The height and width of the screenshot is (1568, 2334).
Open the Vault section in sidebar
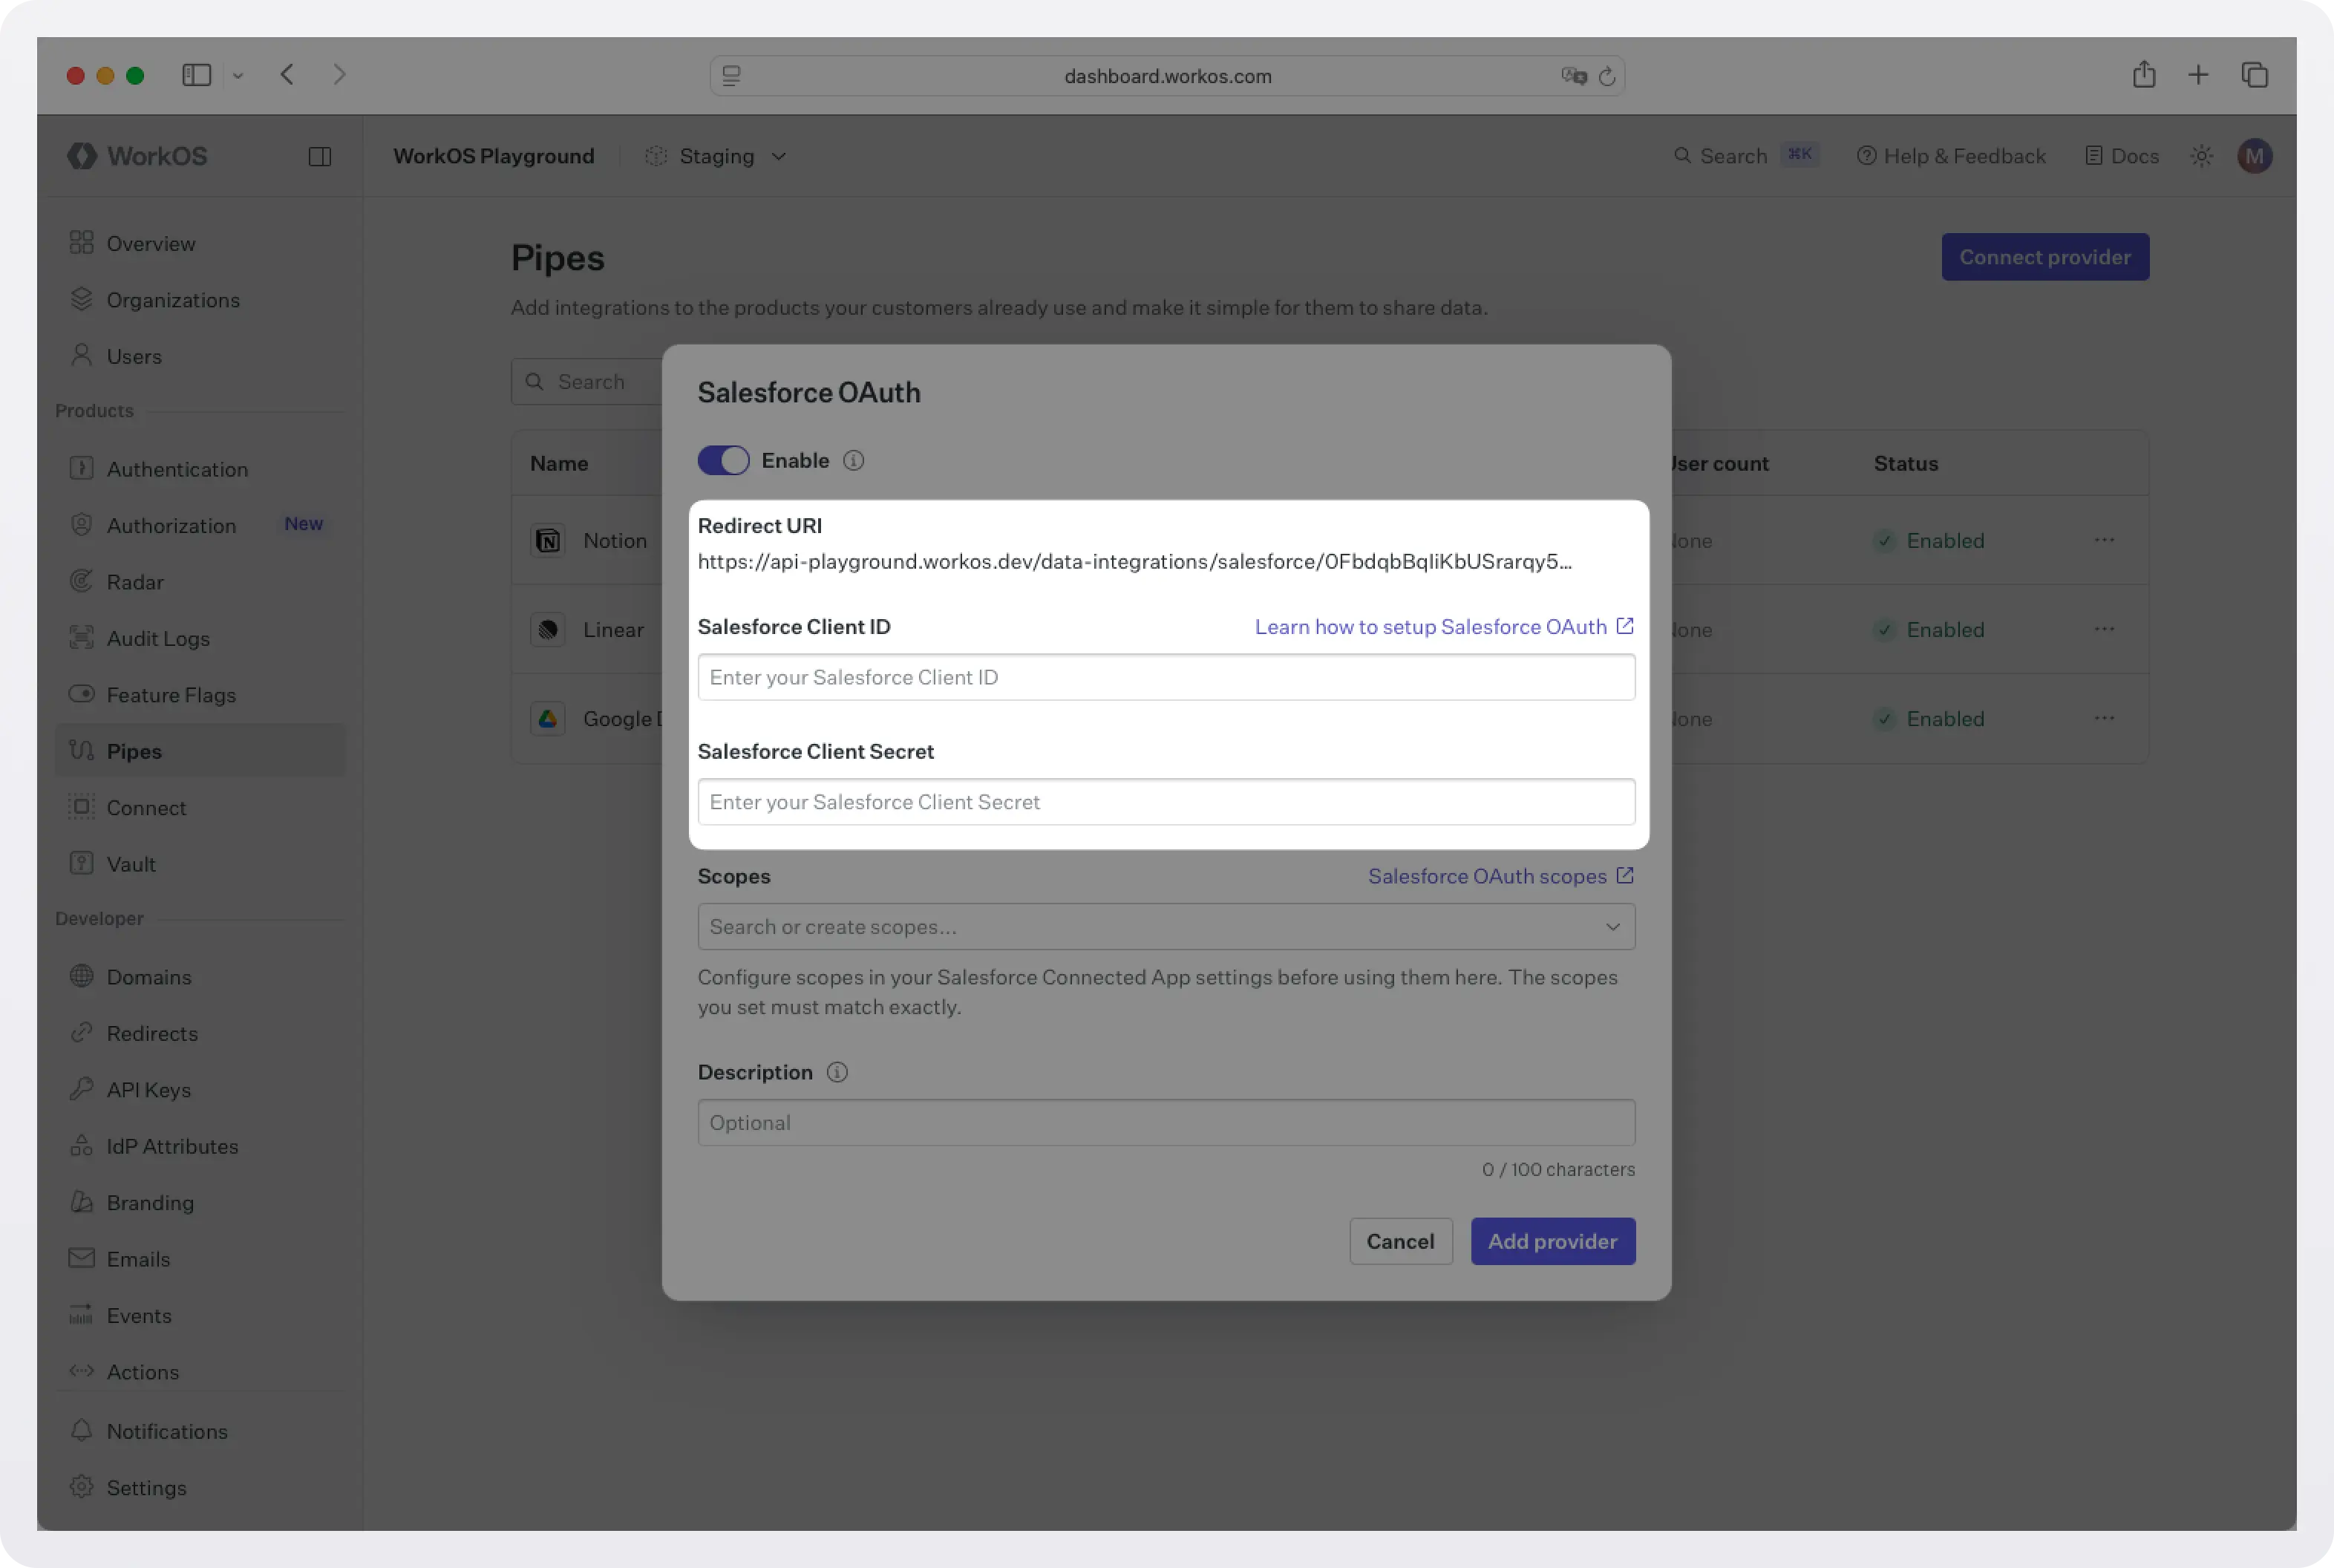click(x=131, y=863)
